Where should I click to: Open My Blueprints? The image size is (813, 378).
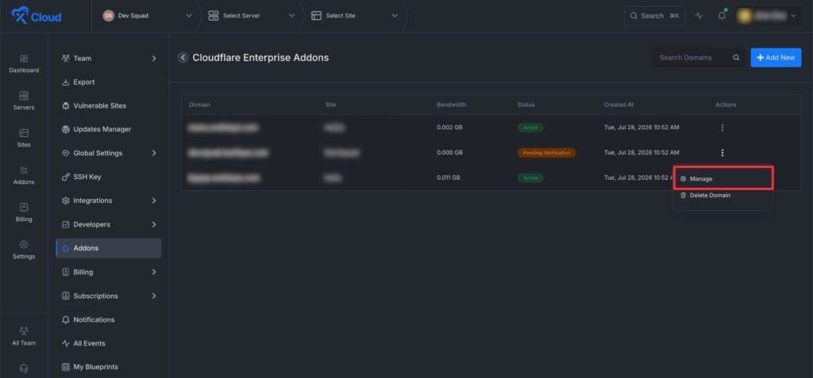pyautogui.click(x=108, y=367)
